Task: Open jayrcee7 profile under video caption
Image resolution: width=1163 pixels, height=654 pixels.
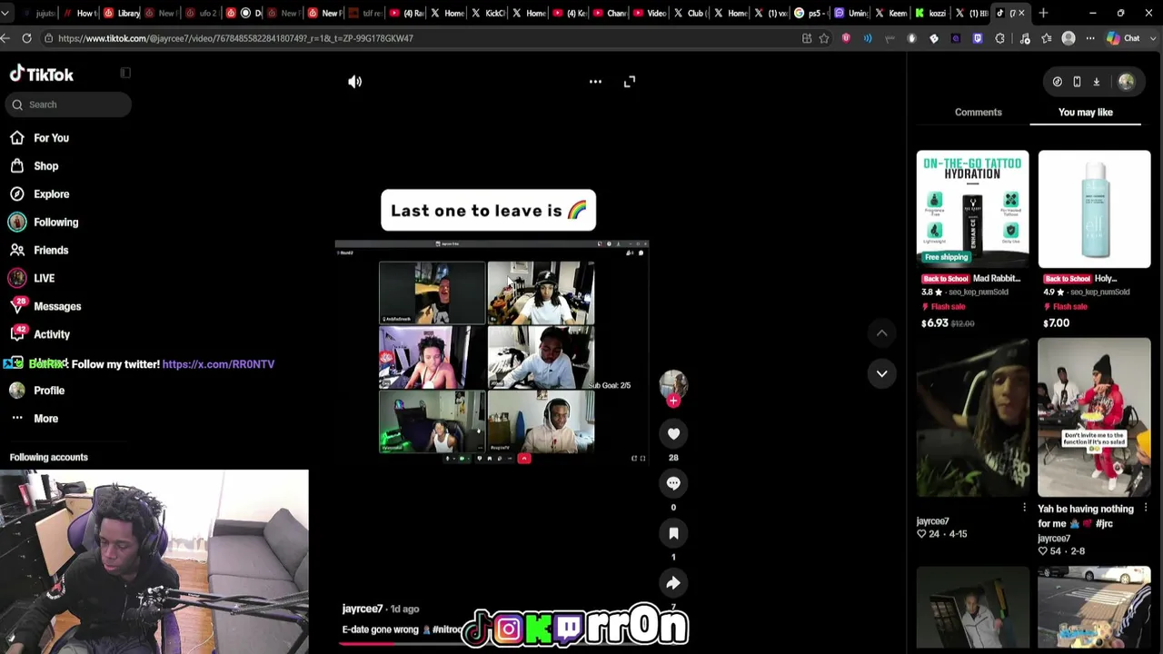Action: tap(363, 609)
